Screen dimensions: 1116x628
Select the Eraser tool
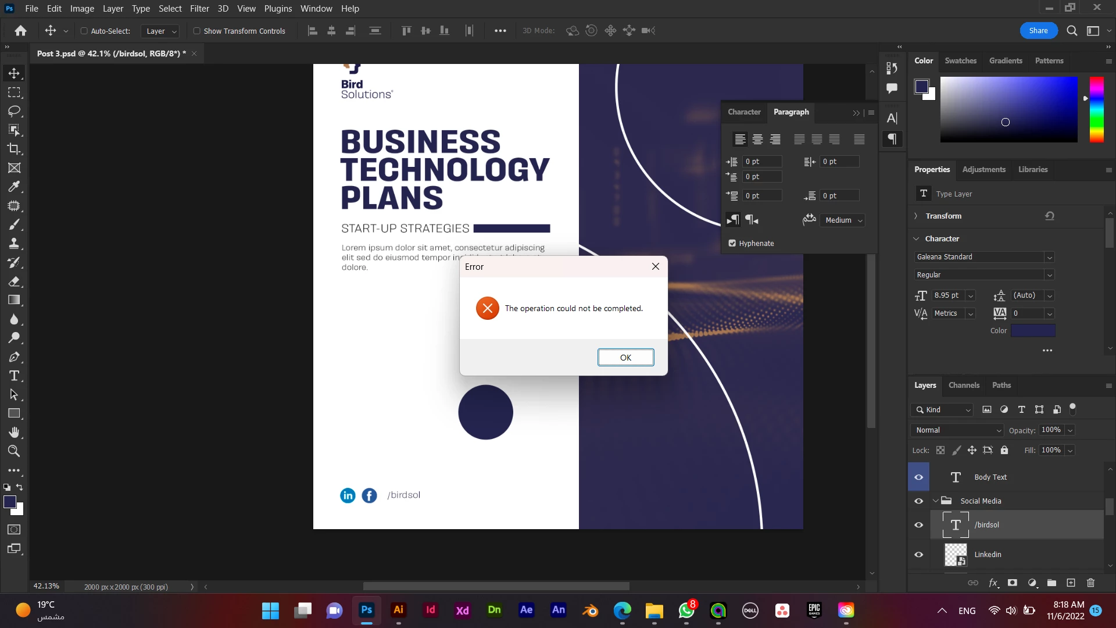pos(14,281)
